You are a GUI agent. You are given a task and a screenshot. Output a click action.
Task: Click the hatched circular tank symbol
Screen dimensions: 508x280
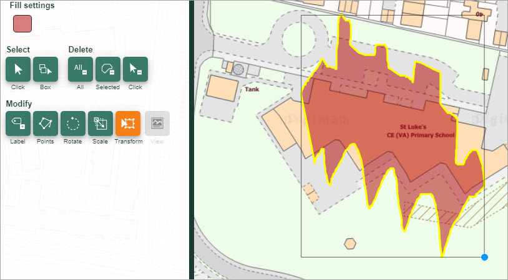click(238, 69)
